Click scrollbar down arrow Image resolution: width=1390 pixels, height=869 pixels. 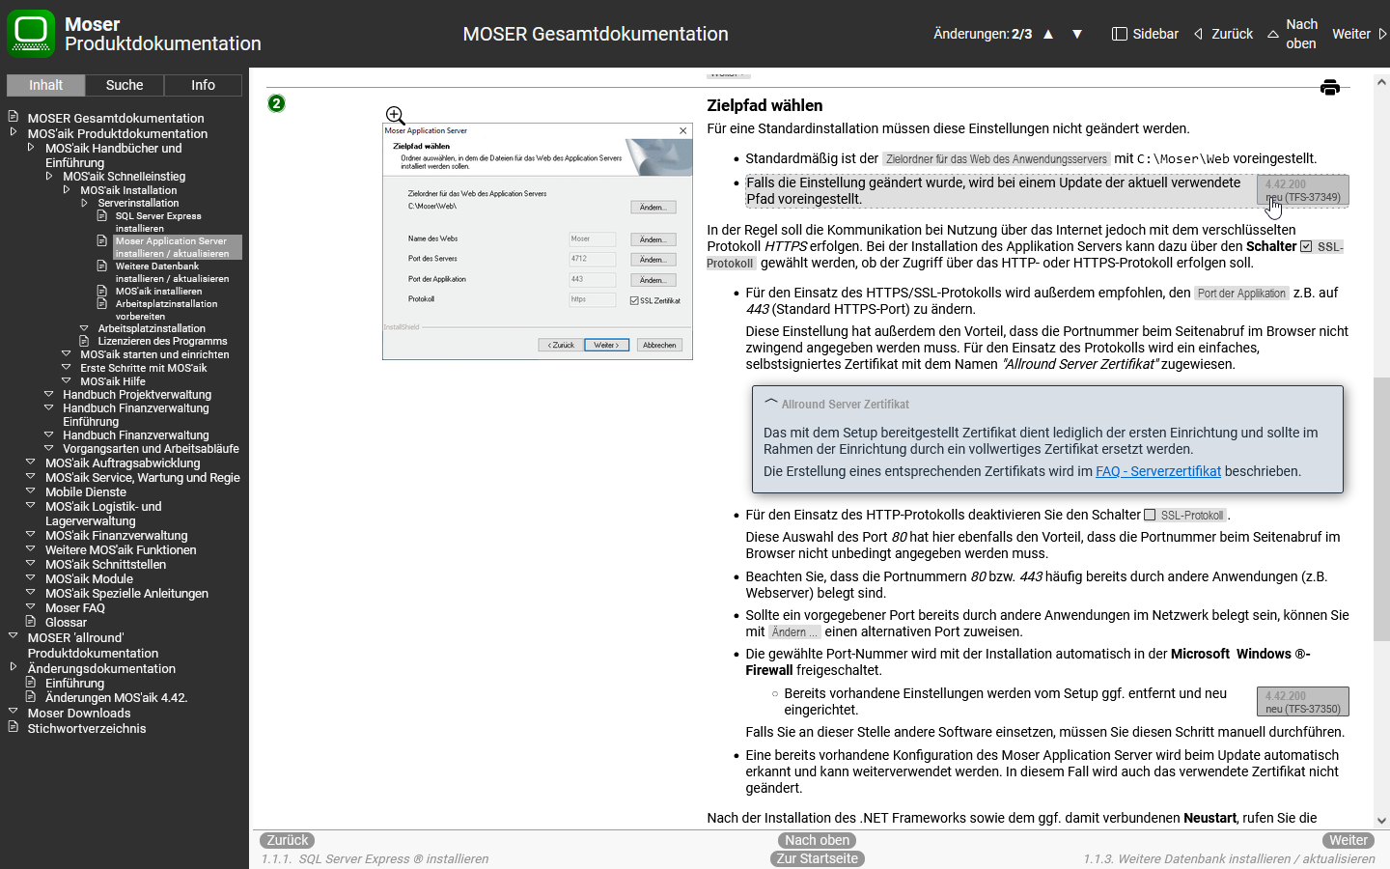click(x=1381, y=821)
